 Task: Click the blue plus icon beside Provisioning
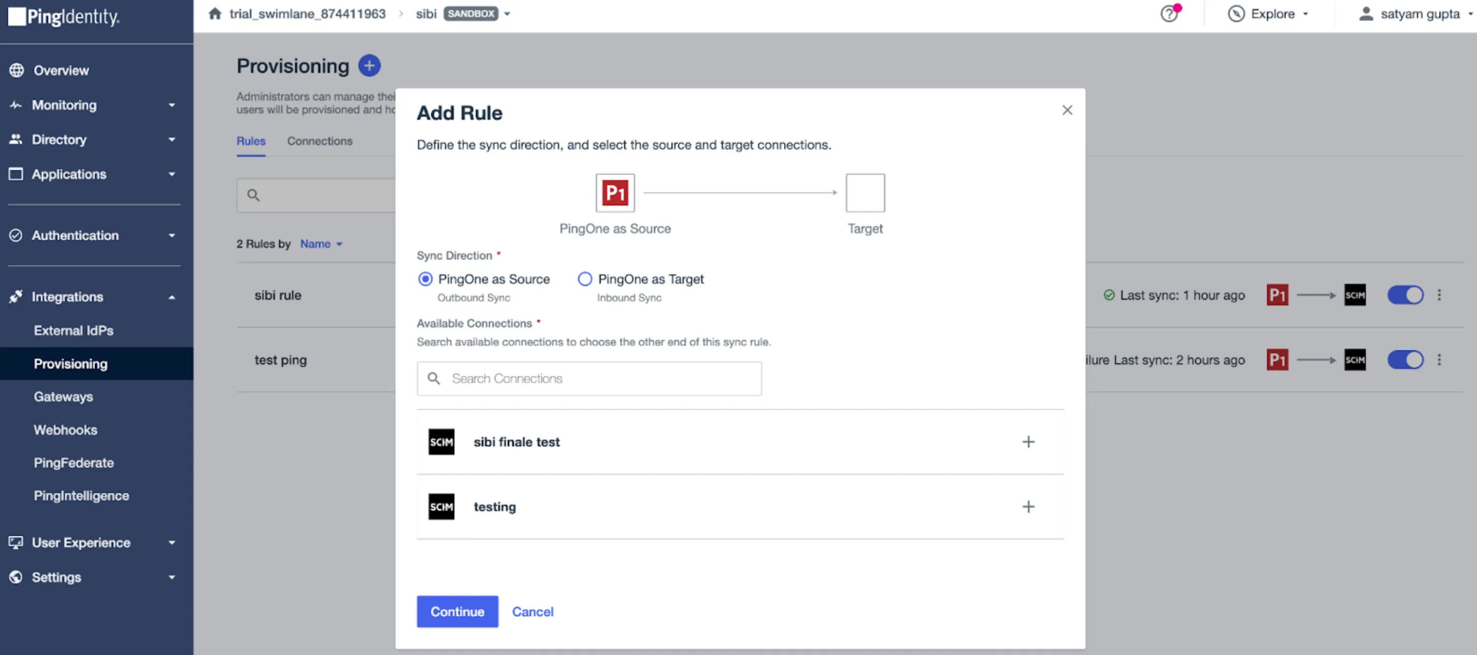pyautogui.click(x=369, y=65)
